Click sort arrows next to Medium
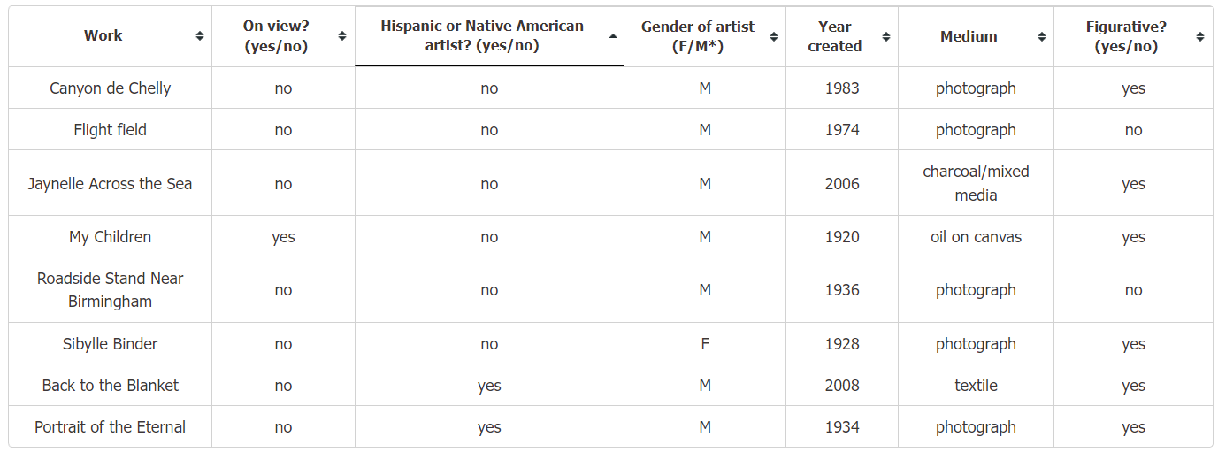 1042,36
